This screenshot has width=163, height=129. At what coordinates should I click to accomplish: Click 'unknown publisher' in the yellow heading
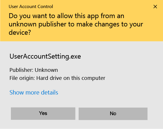pos(37,24)
